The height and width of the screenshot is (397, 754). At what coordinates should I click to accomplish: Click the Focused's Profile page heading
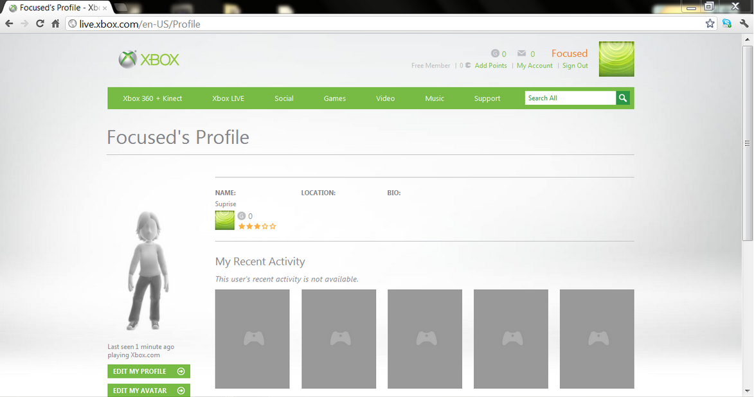tap(178, 137)
